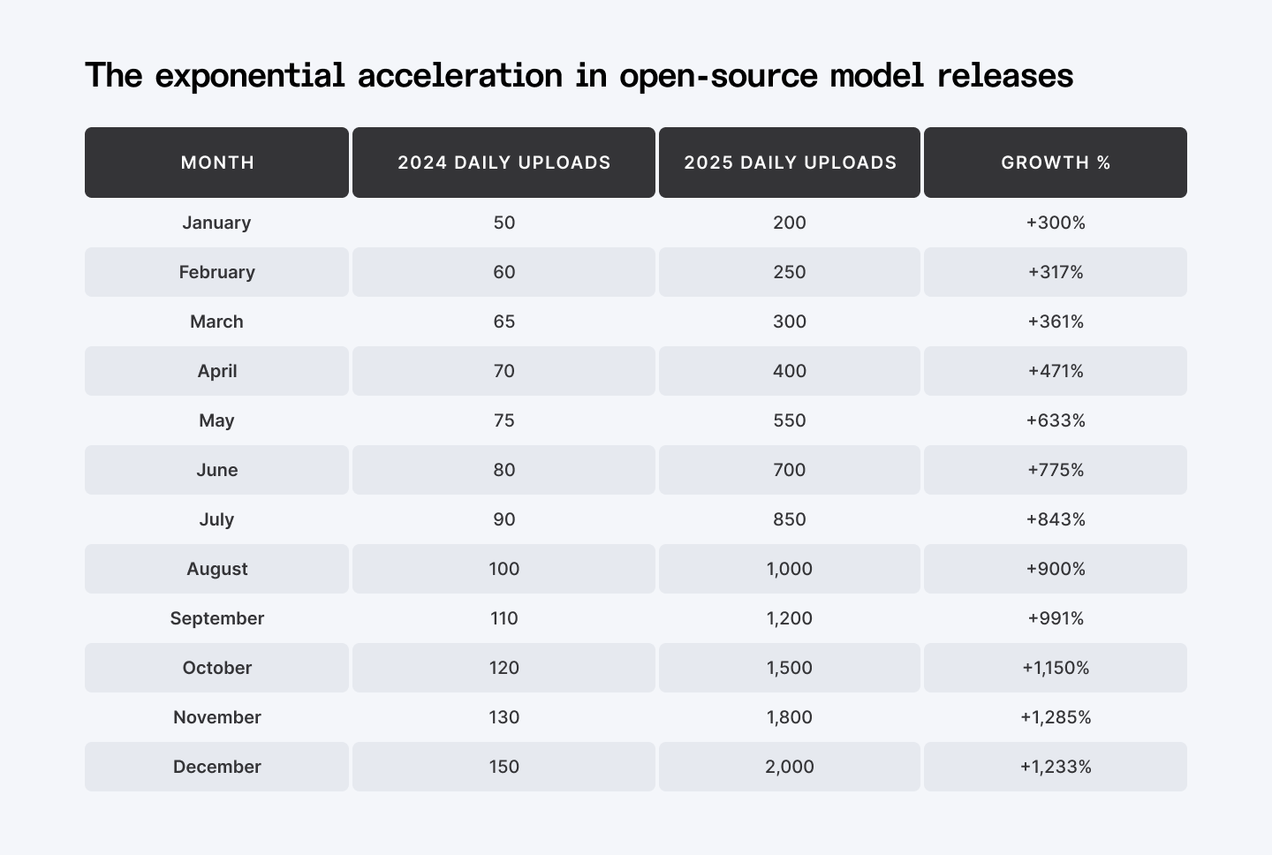This screenshot has width=1272, height=855.
Task: Click August growth cell +900%
Action: 1056,569
